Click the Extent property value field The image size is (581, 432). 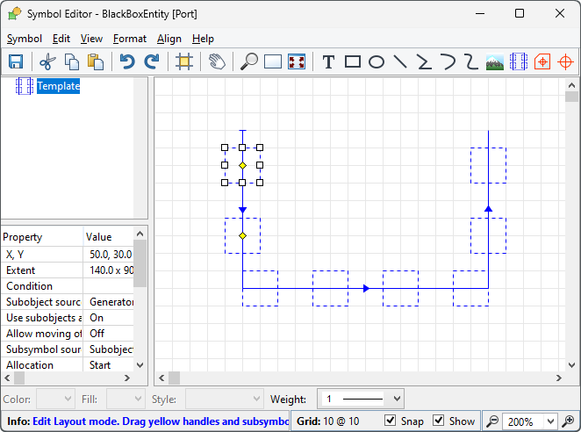(x=111, y=270)
